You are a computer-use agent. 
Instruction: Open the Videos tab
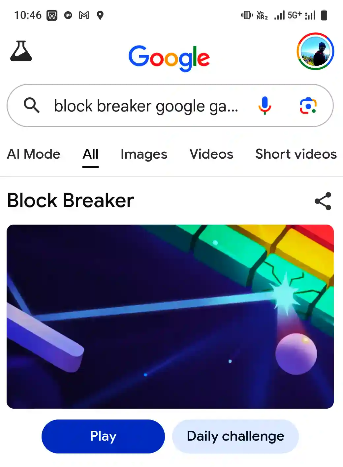[211, 154]
